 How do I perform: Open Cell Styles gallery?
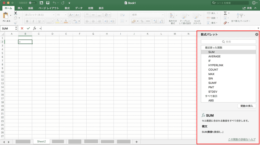coord(197,18)
